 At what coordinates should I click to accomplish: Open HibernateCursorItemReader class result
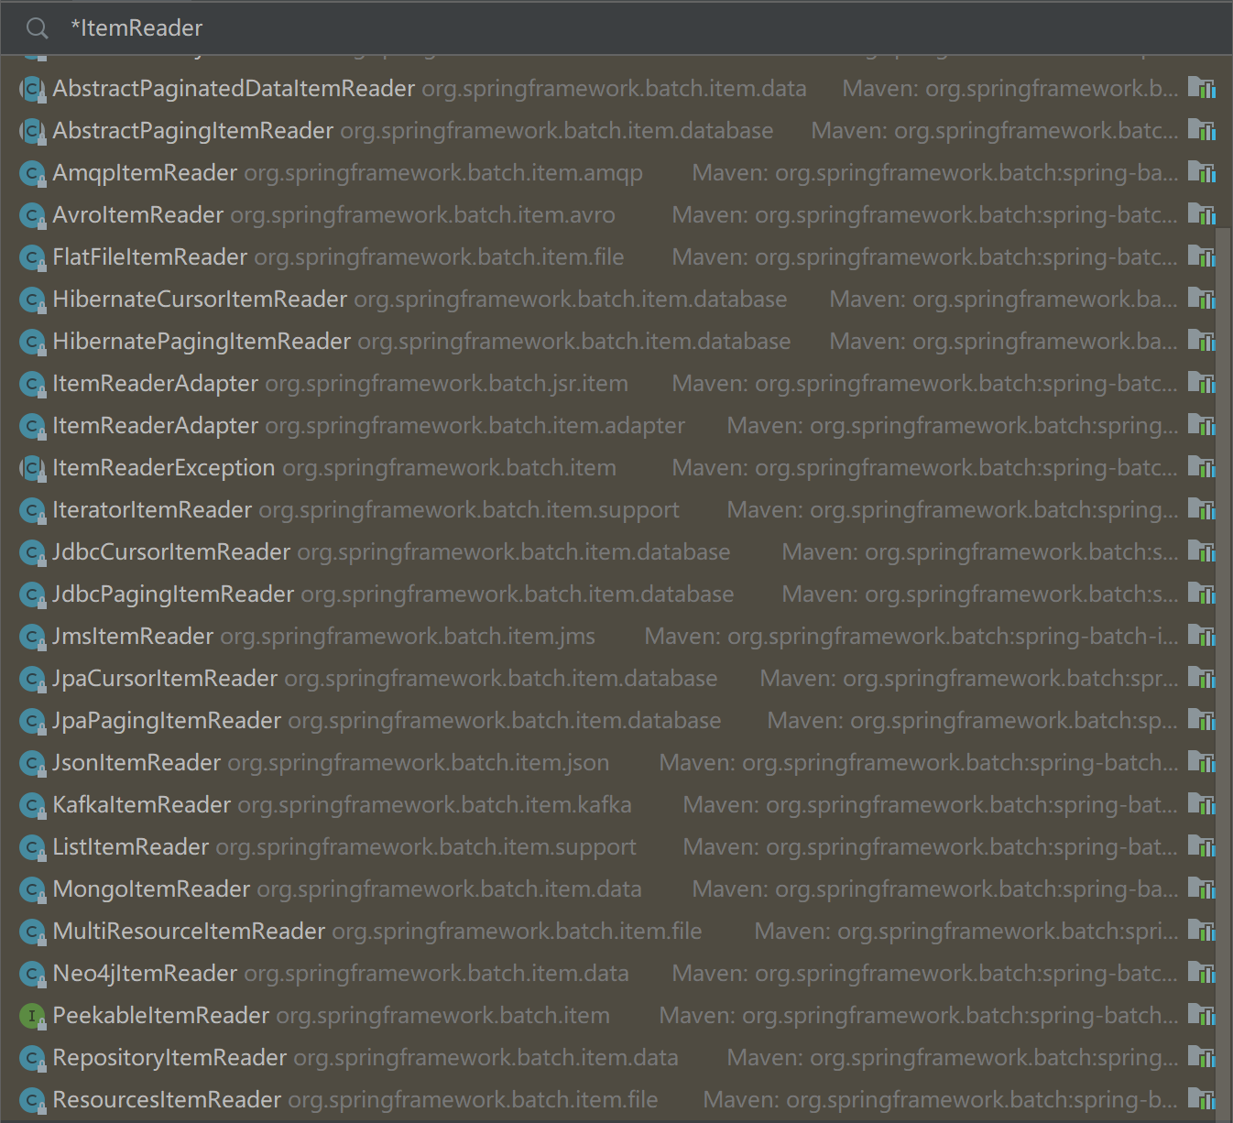point(200,300)
